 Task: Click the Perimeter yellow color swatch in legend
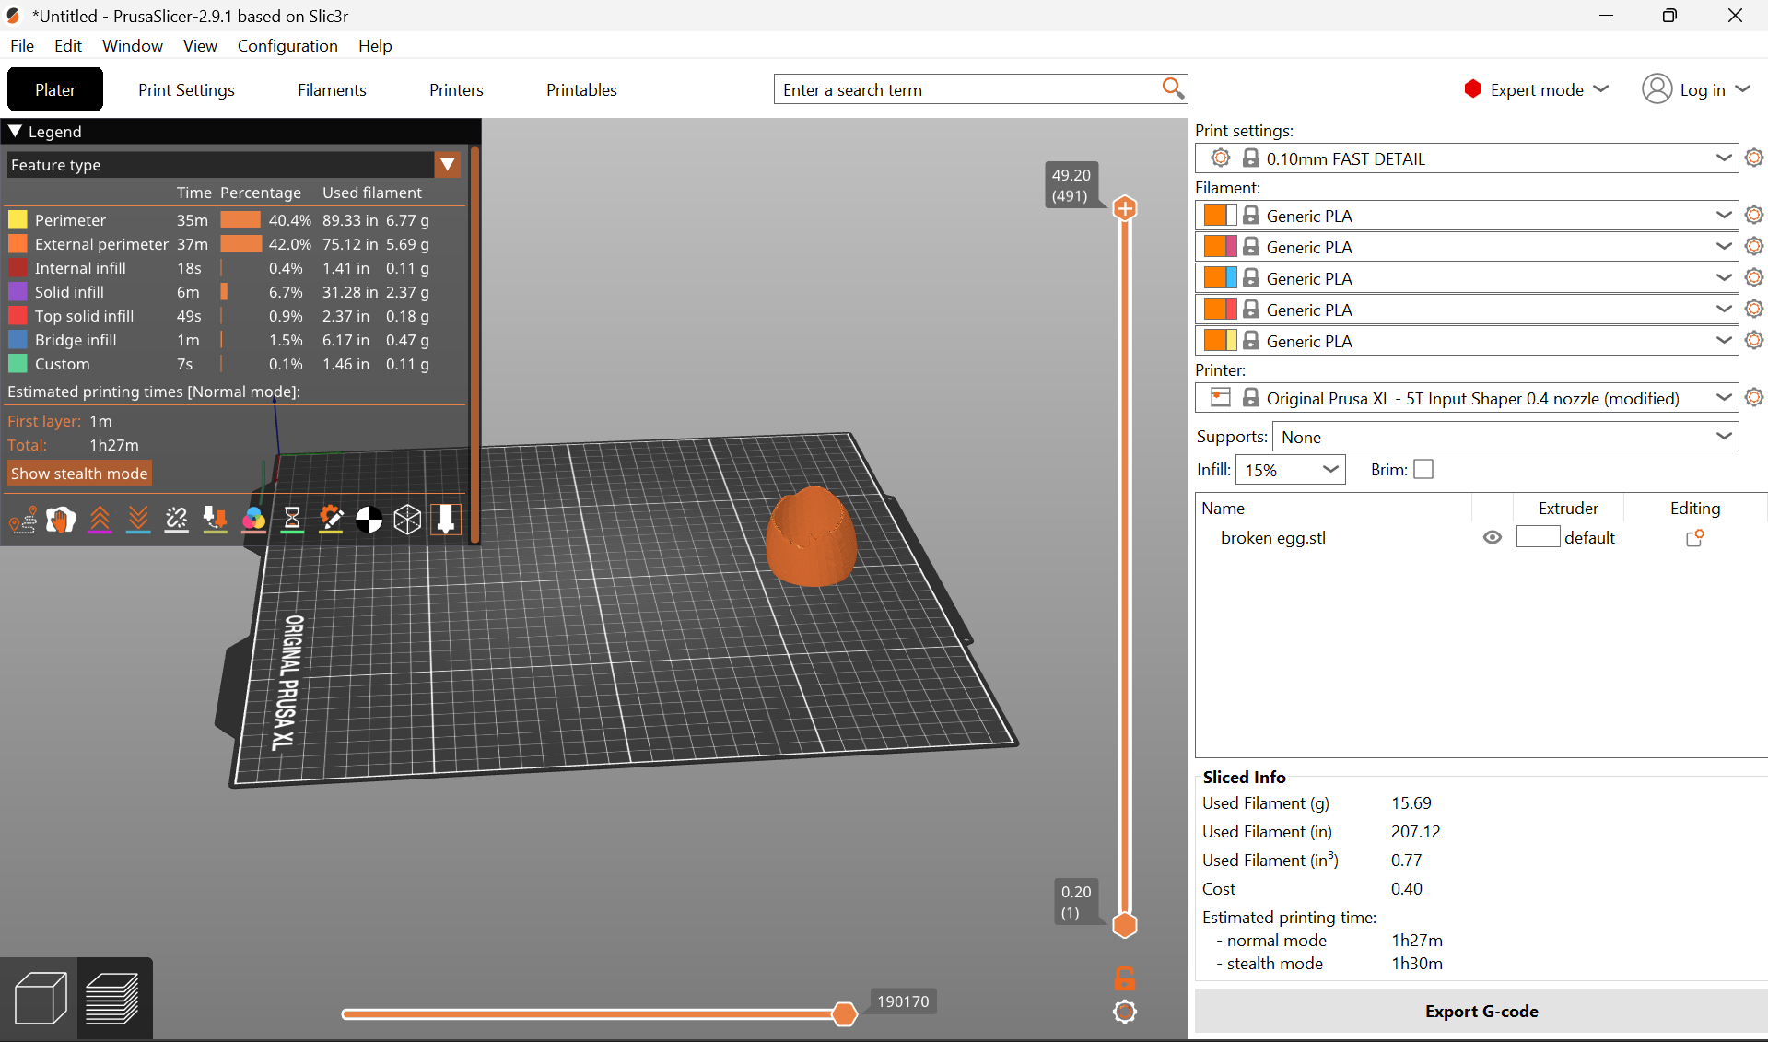coord(18,220)
